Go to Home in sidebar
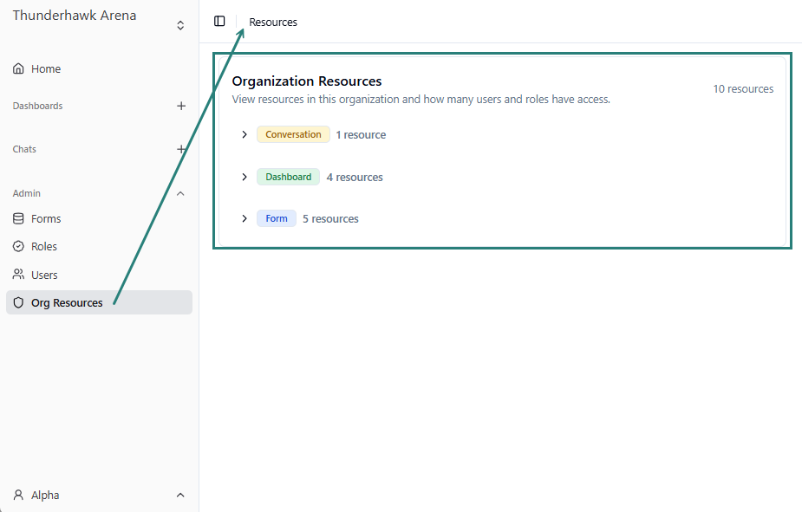Image resolution: width=802 pixels, height=512 pixels. pyautogui.click(x=46, y=69)
